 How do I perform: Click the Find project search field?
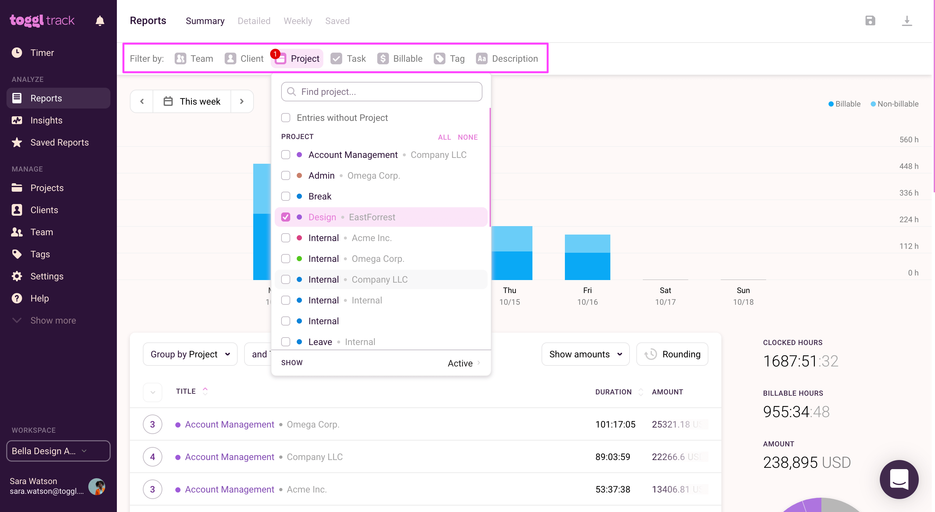(381, 92)
